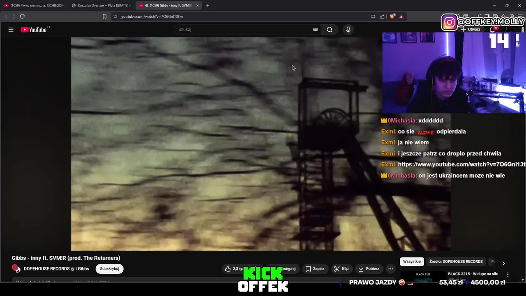Open the YouTube link in Exmi's chat message
This screenshot has height=296, width=526.
(461, 164)
